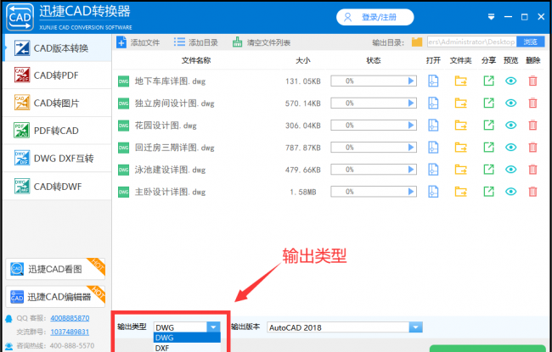Image resolution: width=552 pixels, height=352 pixels.
Task: Preview 回迁房三期详图.dwg with eye icon
Action: click(x=510, y=148)
